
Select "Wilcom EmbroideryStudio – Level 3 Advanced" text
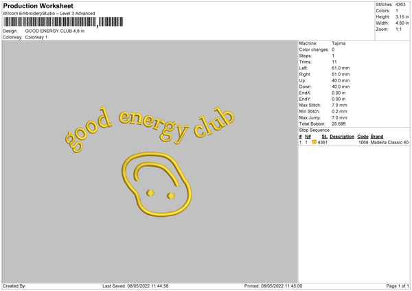point(49,14)
